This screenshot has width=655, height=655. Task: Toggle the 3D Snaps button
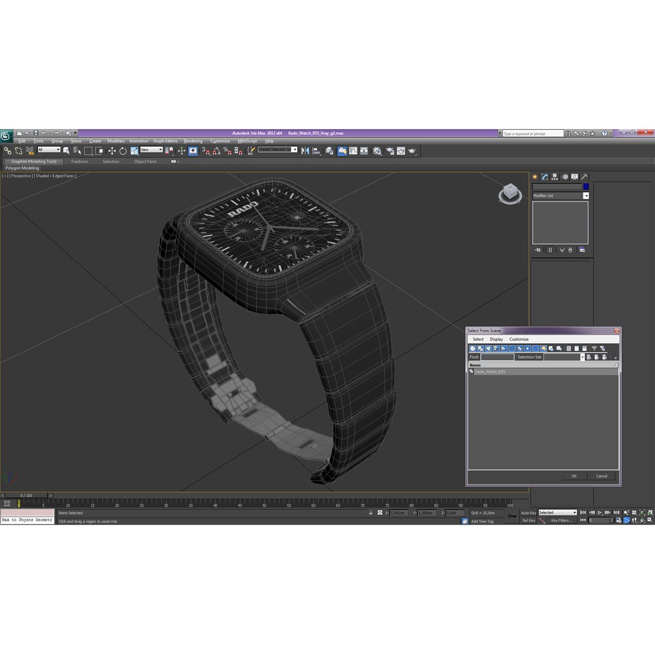pyautogui.click(x=206, y=151)
